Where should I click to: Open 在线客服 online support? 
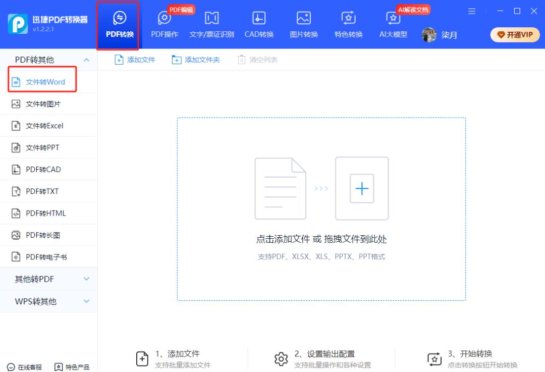pyautogui.click(x=24, y=367)
